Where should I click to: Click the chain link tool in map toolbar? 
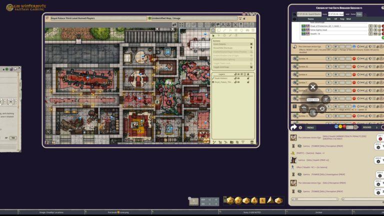pos(247,30)
